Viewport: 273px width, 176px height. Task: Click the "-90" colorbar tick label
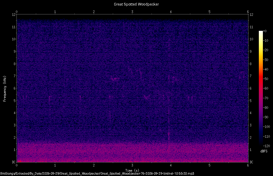(x=265, y=117)
